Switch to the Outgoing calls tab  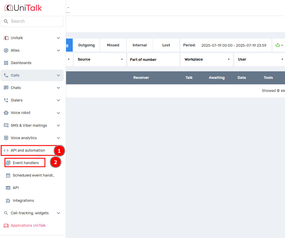(x=86, y=45)
